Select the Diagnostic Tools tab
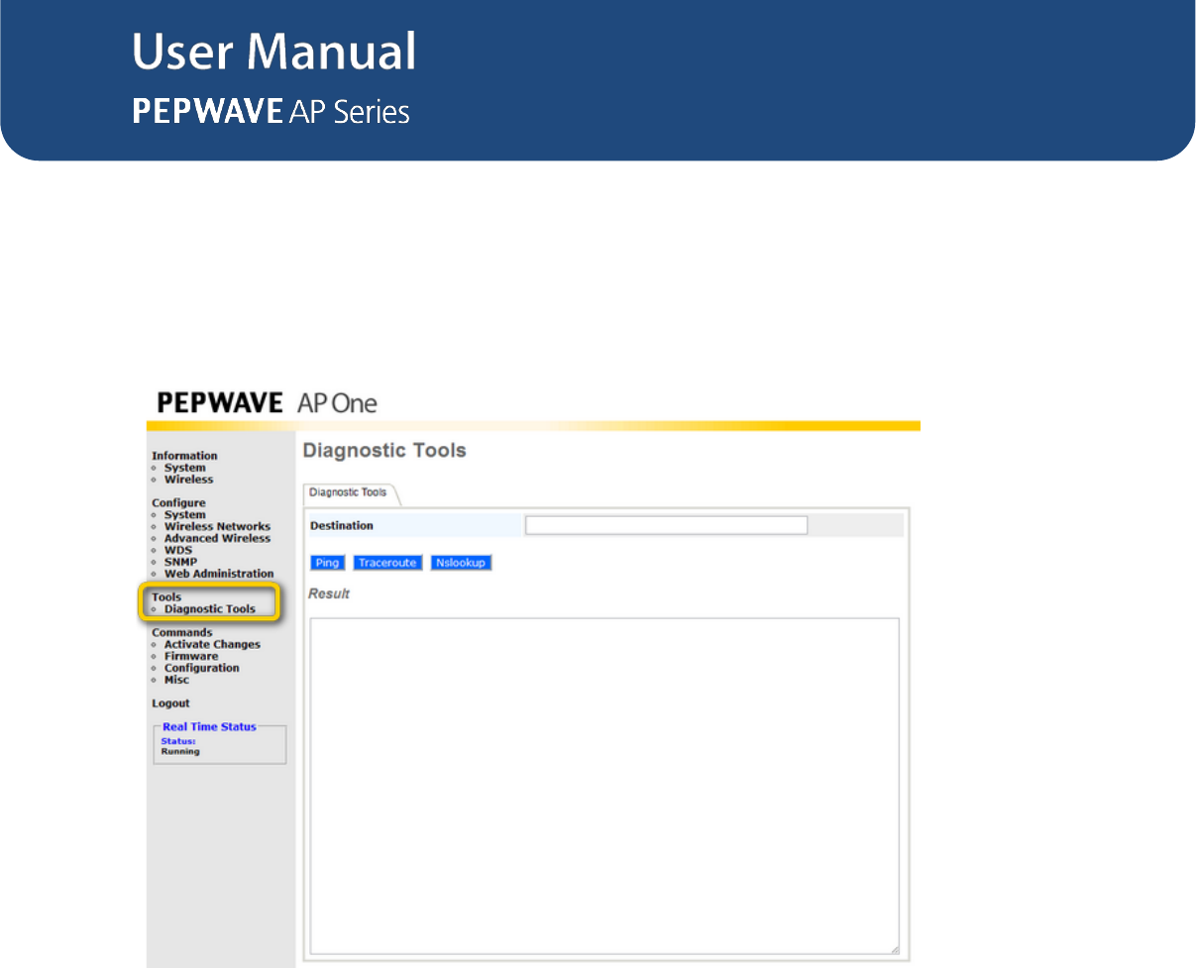This screenshot has width=1196, height=968. pos(349,492)
